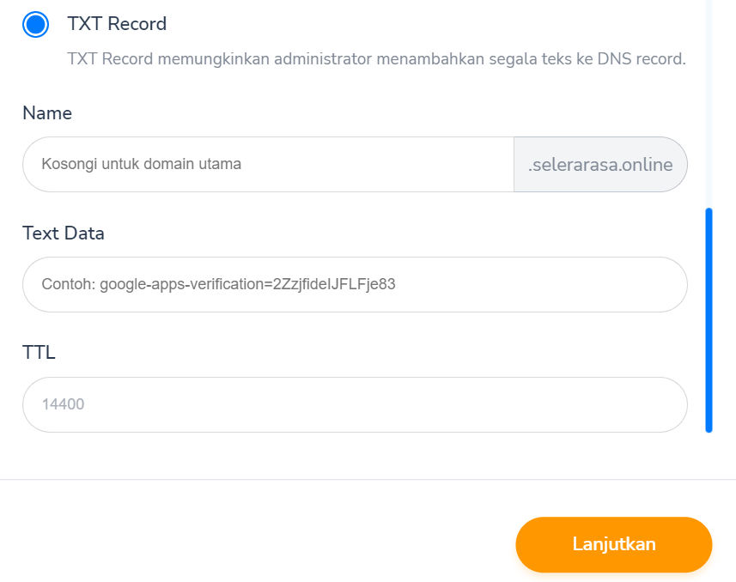
Task: Click scrollbar track above the blue thumb
Action: click(709, 103)
